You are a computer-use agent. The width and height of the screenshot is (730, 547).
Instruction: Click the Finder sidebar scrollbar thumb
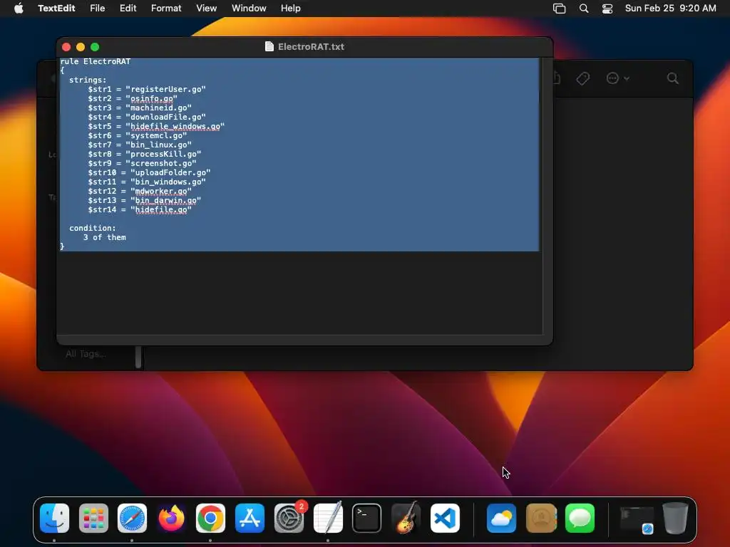(138, 357)
